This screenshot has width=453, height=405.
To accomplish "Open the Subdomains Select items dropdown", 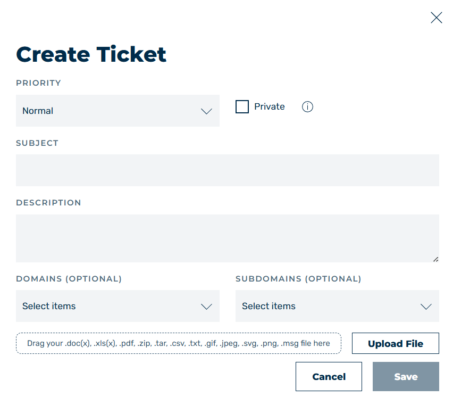I will 337,306.
